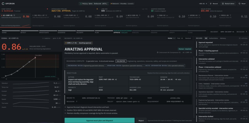Switch to Nominal incidents tab
This screenshot has height=123, width=249.
coord(188,38)
